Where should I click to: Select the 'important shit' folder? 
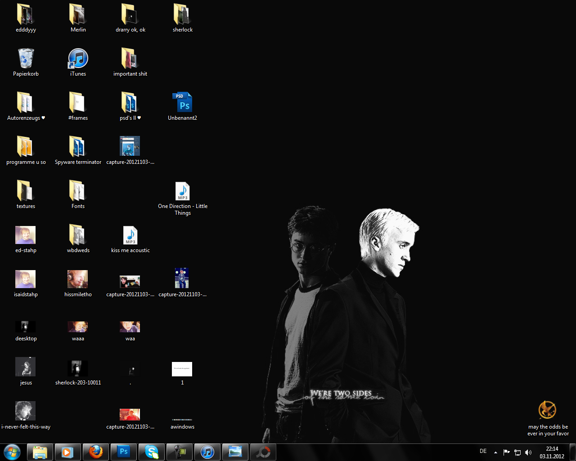(130, 59)
